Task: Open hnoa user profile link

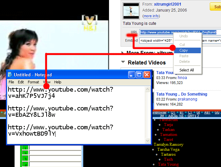Action: (182, 78)
